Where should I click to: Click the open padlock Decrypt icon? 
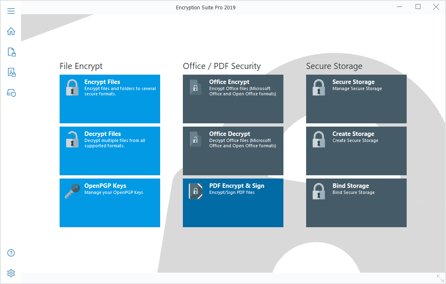pos(72,139)
